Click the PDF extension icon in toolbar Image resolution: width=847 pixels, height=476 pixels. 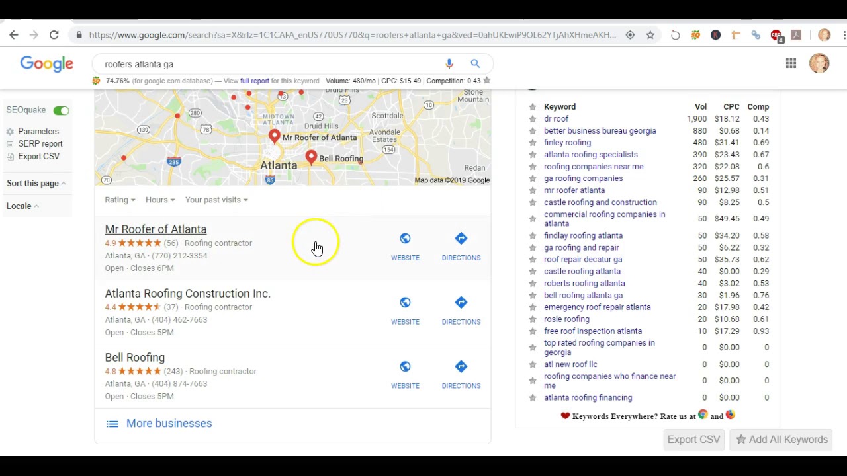pos(796,35)
